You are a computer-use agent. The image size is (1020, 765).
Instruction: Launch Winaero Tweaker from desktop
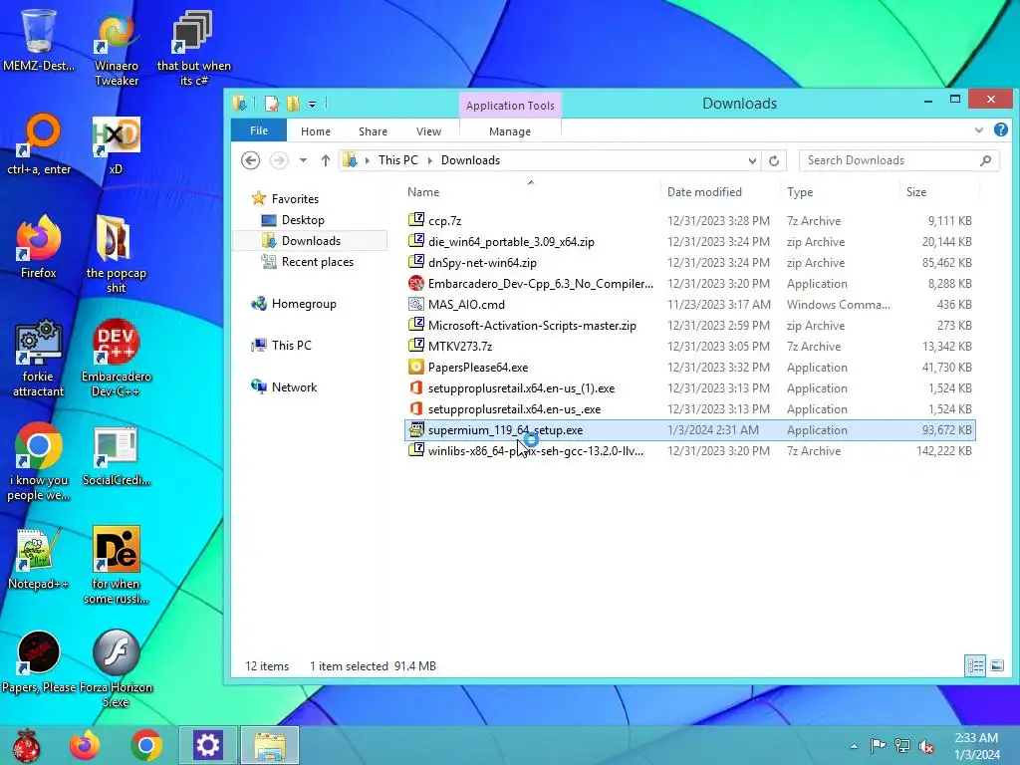(117, 47)
